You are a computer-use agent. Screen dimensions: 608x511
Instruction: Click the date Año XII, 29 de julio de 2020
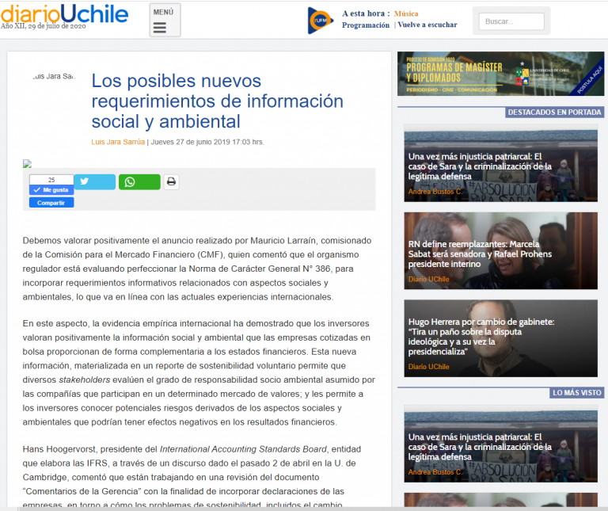tap(43, 26)
